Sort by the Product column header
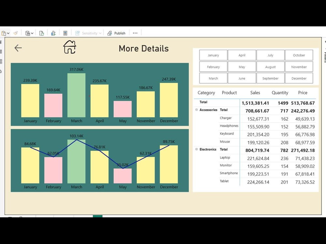This screenshot has width=326, height=244. coord(229,93)
